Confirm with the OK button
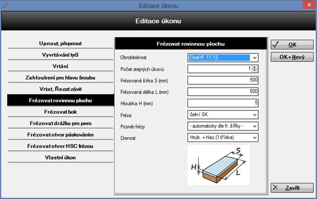 click(x=292, y=44)
